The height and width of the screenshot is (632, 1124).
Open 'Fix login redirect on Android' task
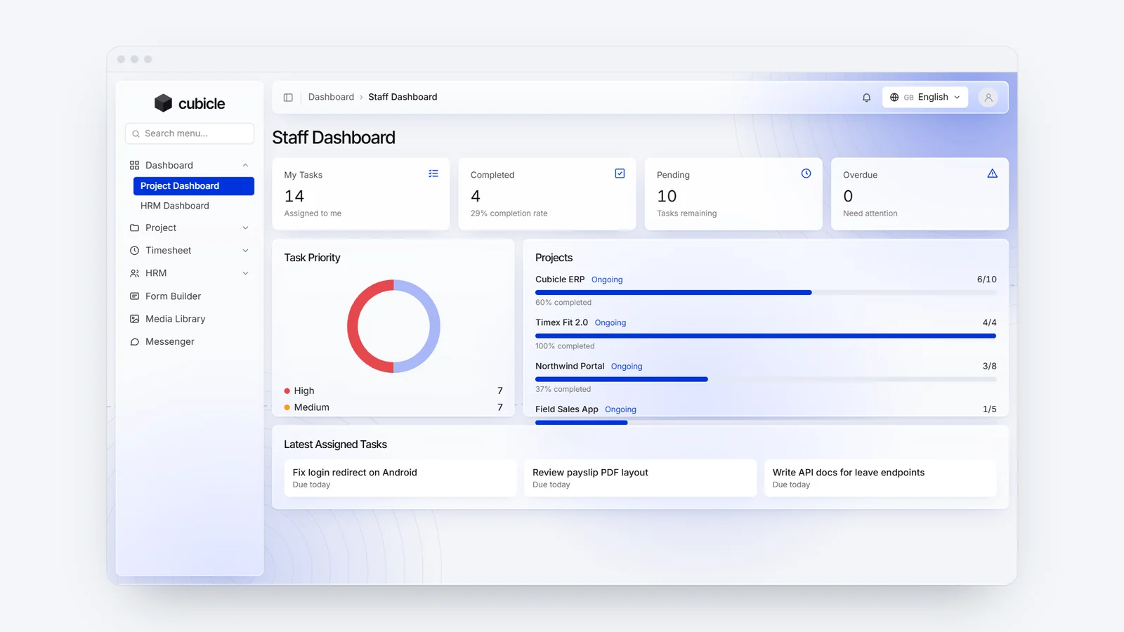pyautogui.click(x=400, y=478)
